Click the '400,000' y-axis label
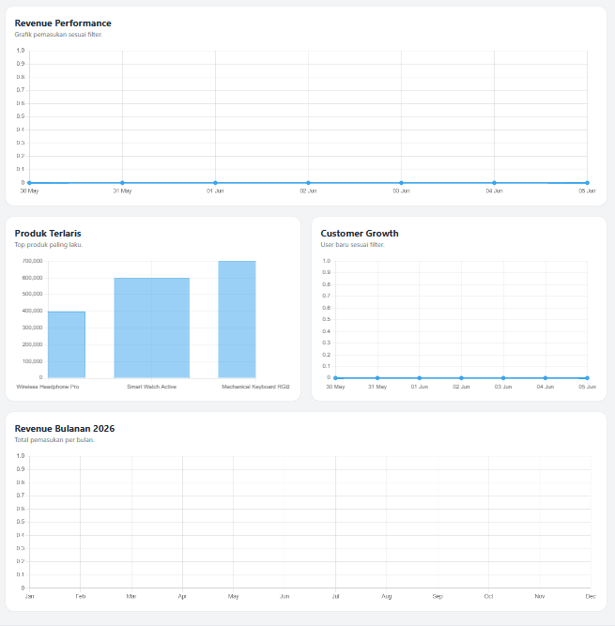 (x=32, y=311)
